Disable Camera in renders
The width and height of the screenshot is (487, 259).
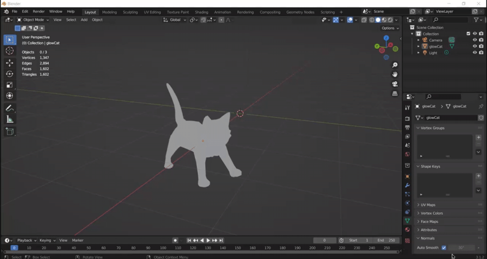point(481,40)
